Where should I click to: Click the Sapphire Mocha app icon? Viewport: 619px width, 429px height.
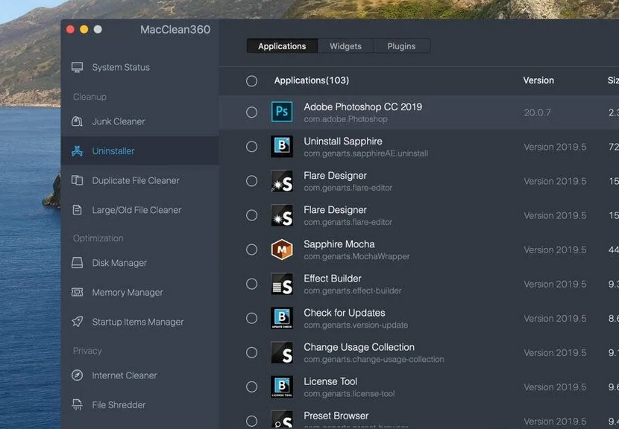[282, 250]
